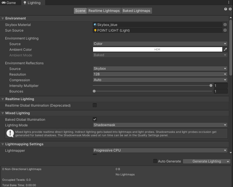Open the Sun Source object picker
The image size is (233, 187).
click(225, 30)
